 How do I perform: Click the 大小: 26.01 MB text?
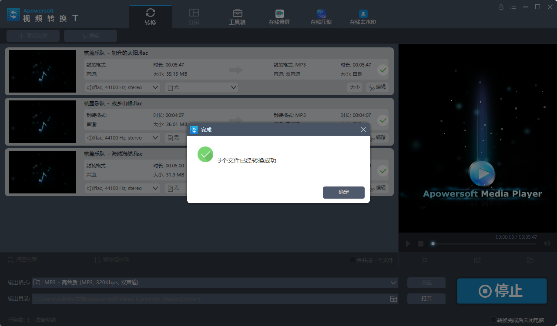coord(170,124)
